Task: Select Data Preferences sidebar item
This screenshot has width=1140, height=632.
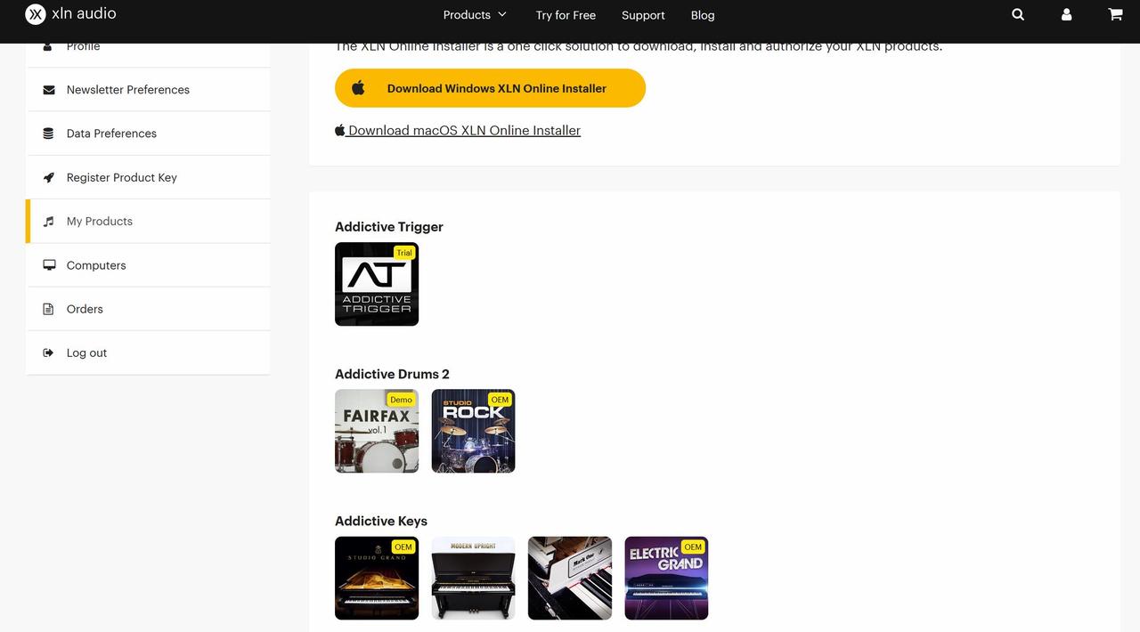Action: 111,134
